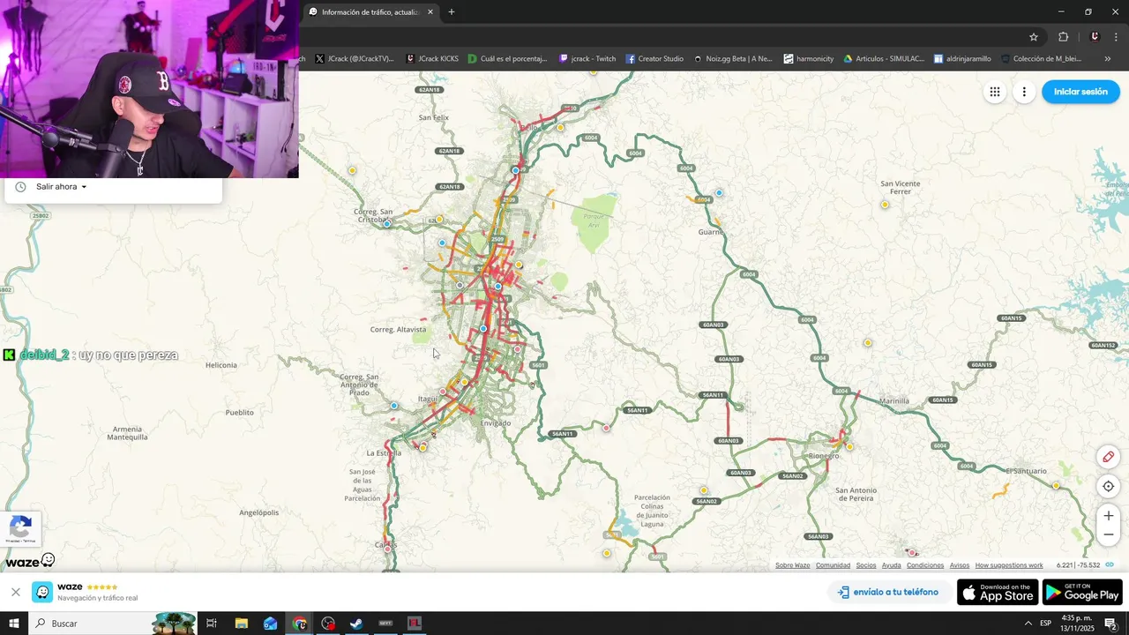Open the Articulos - SIMULAC... bookmark
Viewport: 1129px width, 635px height.
point(884,59)
